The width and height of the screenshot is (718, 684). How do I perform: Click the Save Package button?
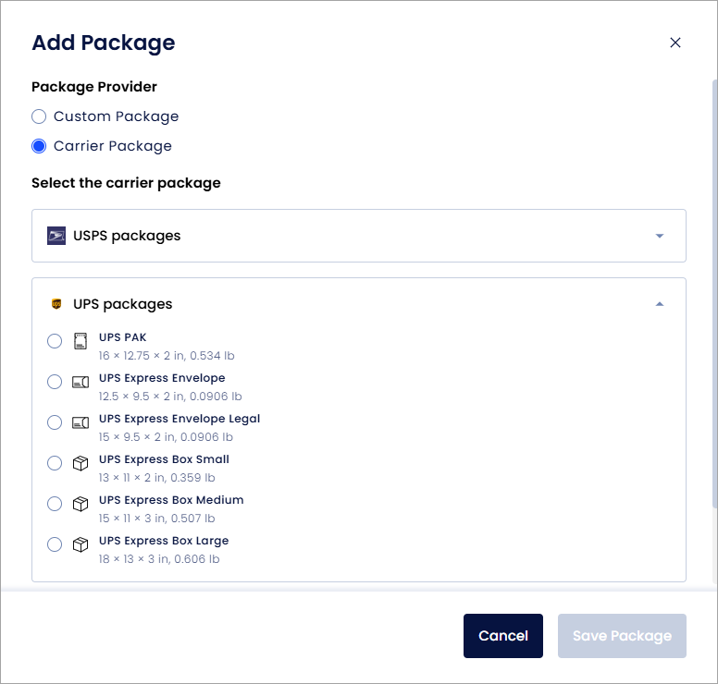[x=622, y=636]
